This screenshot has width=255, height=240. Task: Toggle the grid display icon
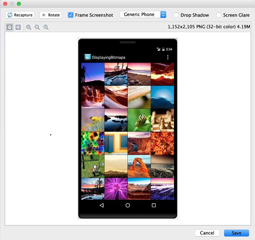[x=18, y=27]
